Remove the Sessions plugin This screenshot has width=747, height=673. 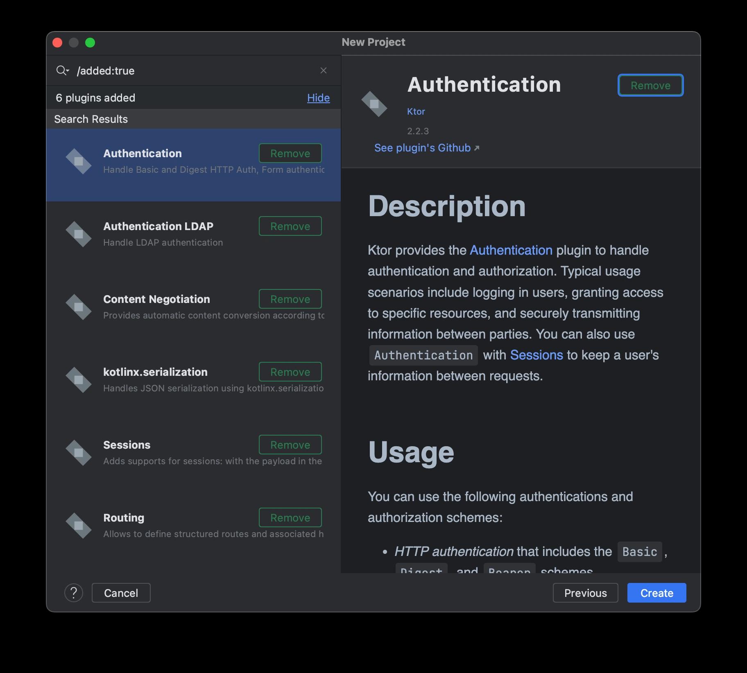[x=290, y=445]
